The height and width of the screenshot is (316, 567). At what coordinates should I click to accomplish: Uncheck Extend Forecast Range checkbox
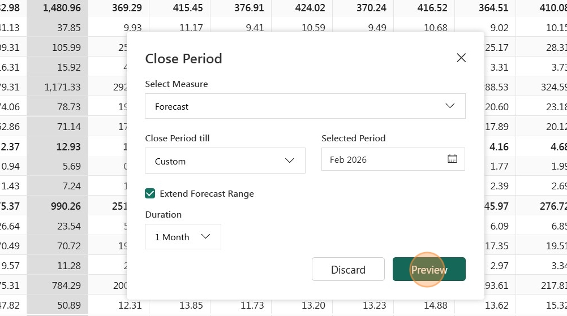[x=150, y=193]
